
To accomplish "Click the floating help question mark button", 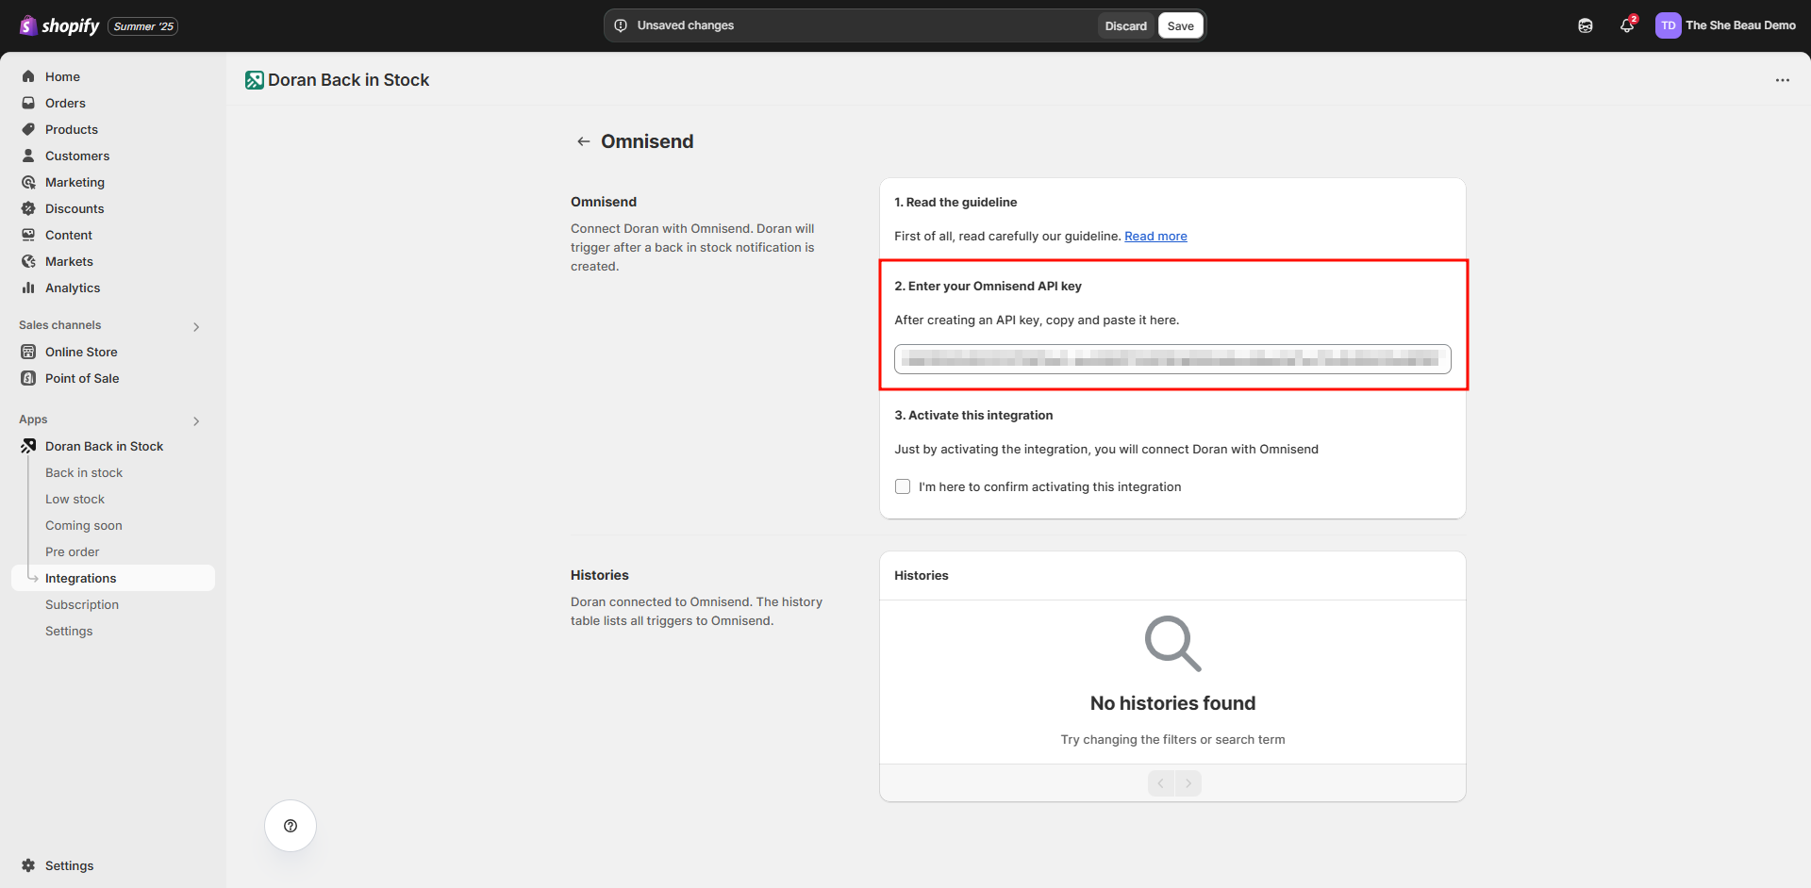I will pyautogui.click(x=291, y=826).
